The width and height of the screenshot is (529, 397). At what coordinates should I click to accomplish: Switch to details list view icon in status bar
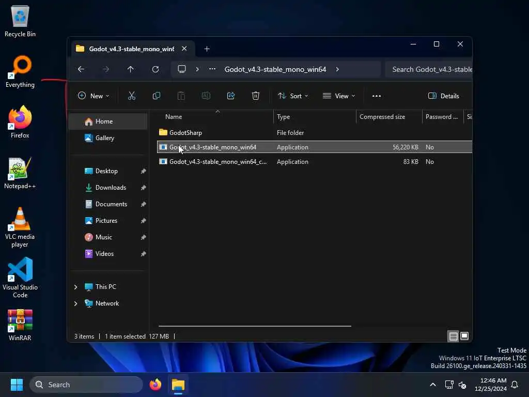pyautogui.click(x=453, y=336)
